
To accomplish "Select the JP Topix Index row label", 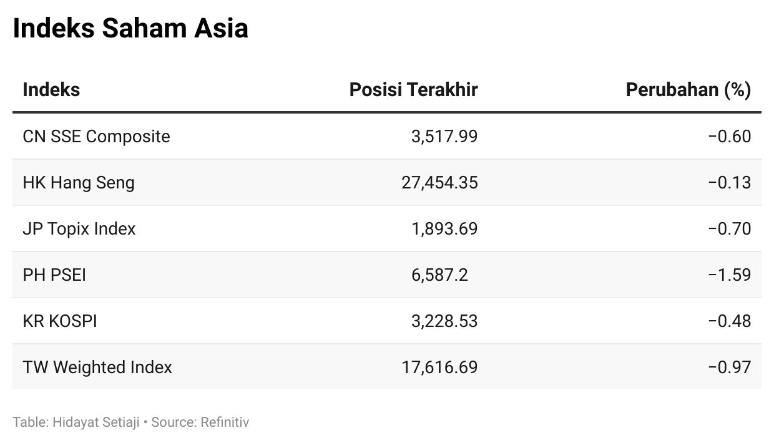I will 79,229.
